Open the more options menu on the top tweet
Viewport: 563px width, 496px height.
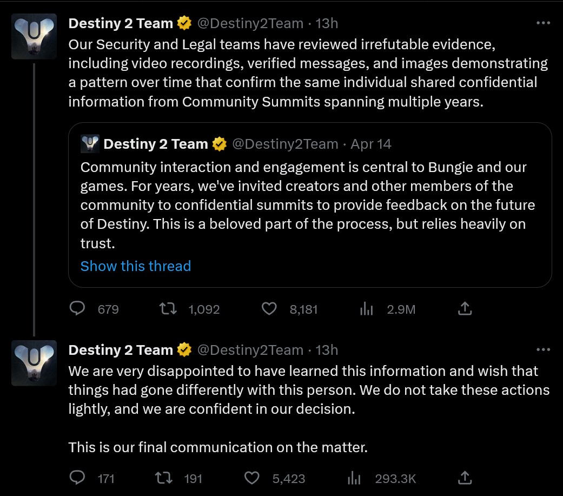point(543,22)
